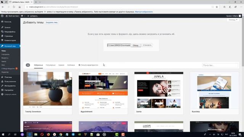The width and height of the screenshot is (244, 137).
Task: Select the Jumla theme thumbnail
Action: 159,90
